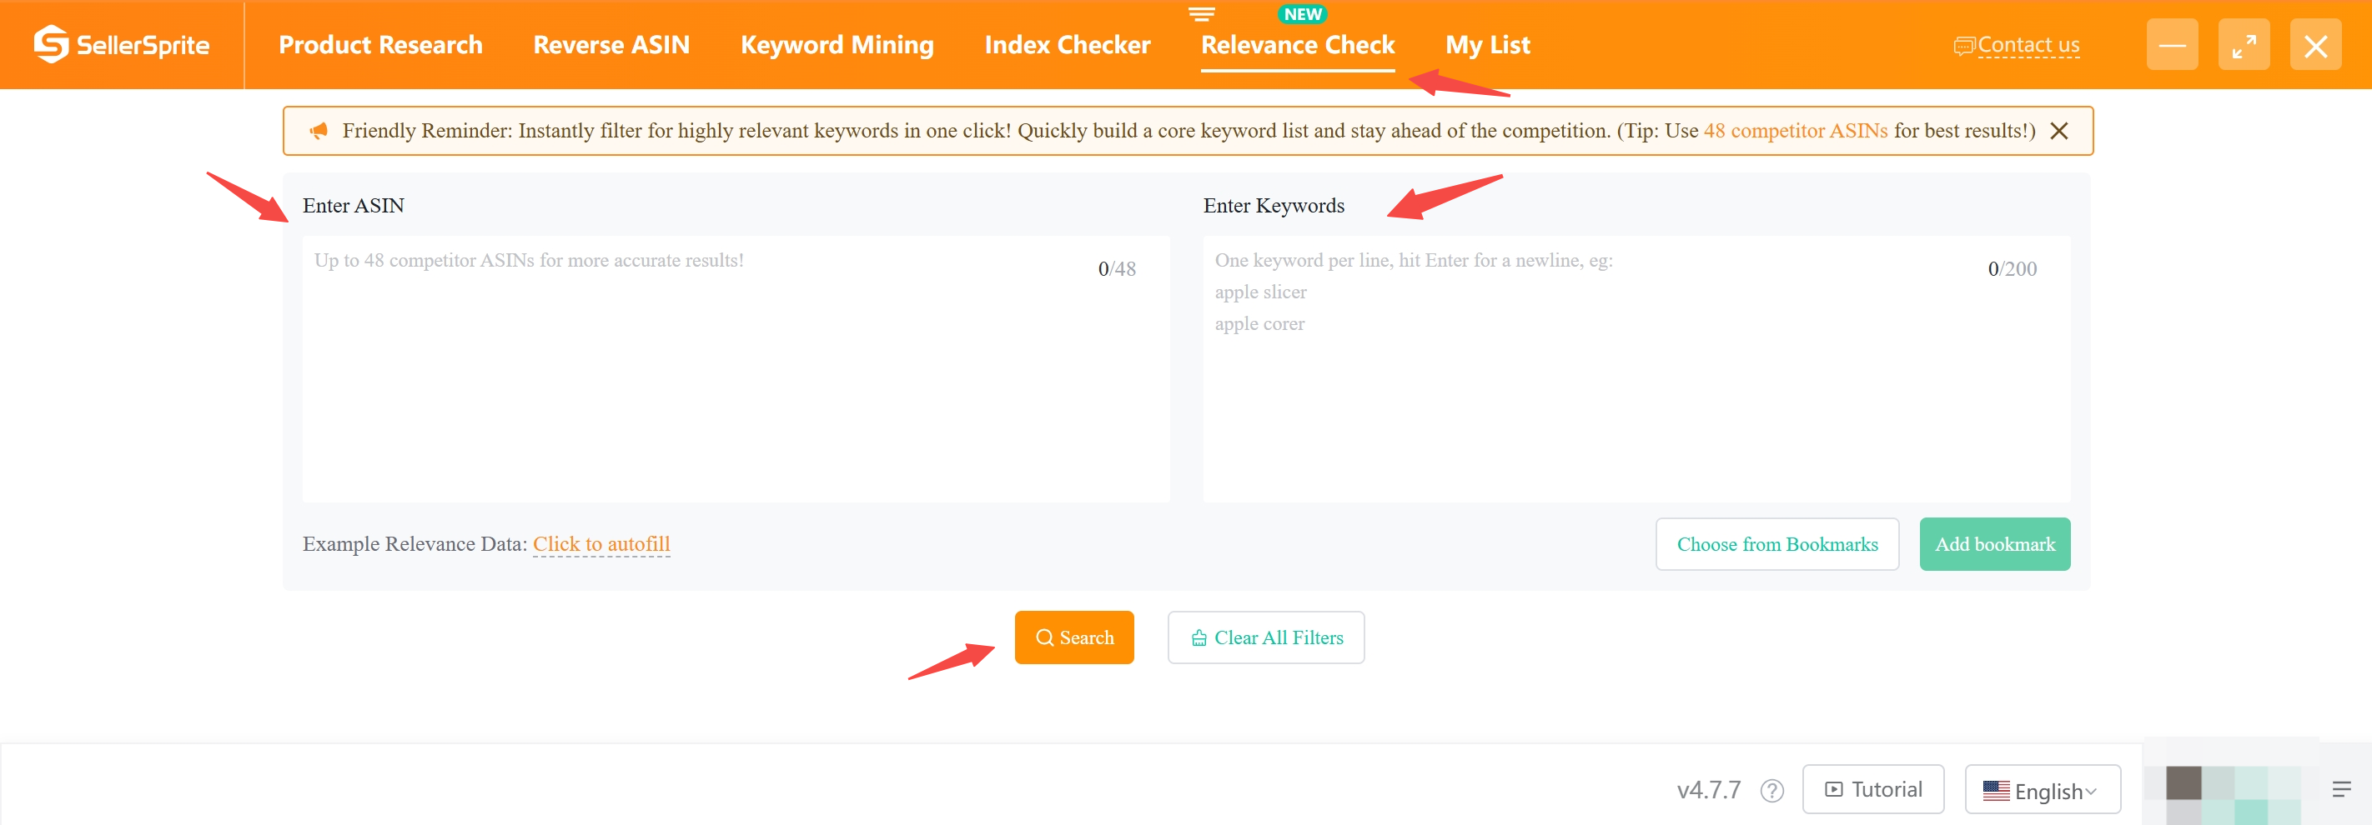Dismiss the Friendly Reminder banner
Viewport: 2372px width, 825px height.
2059,132
